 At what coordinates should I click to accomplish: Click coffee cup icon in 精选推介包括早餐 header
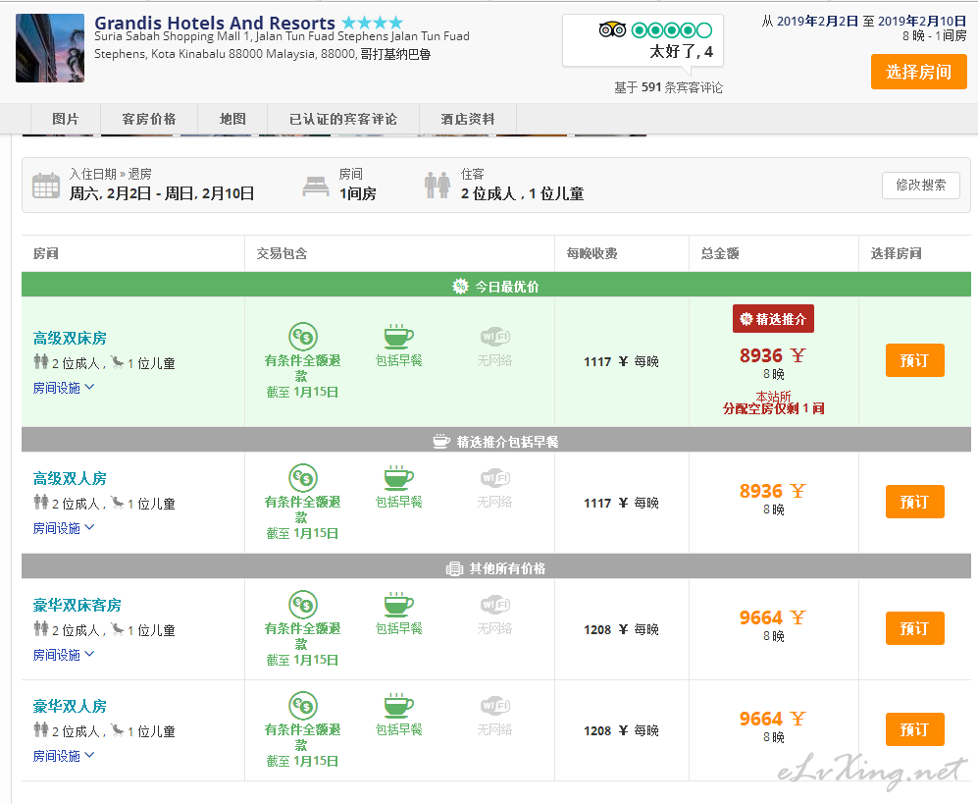click(441, 442)
